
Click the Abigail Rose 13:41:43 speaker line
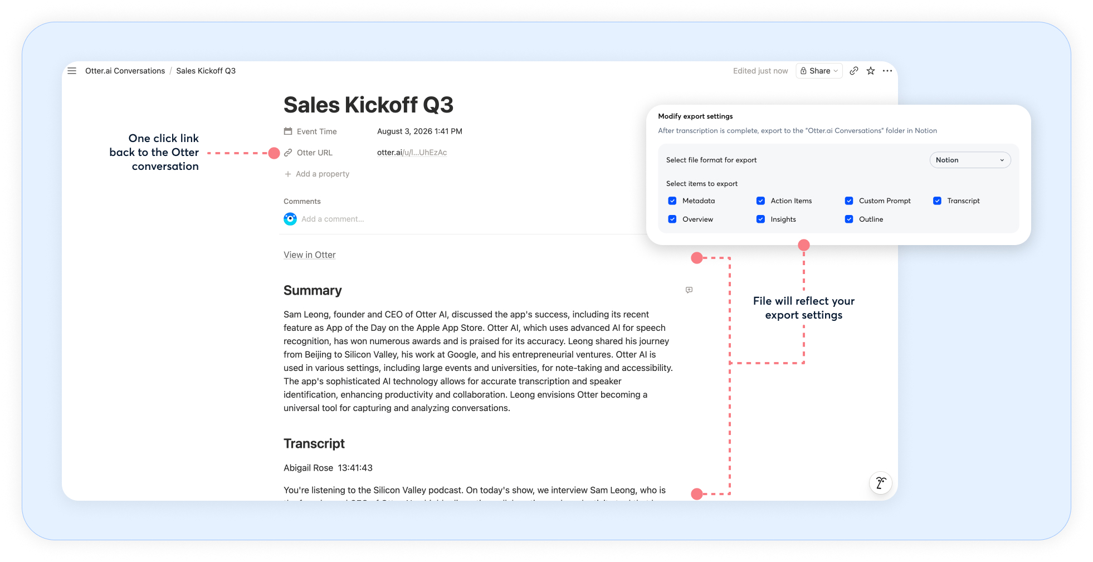(328, 468)
